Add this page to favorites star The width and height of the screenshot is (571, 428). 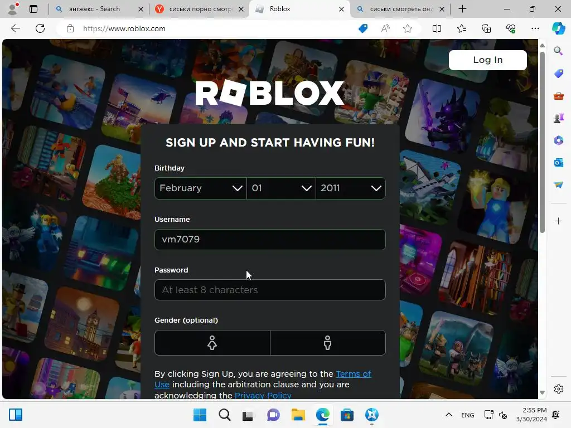408,28
